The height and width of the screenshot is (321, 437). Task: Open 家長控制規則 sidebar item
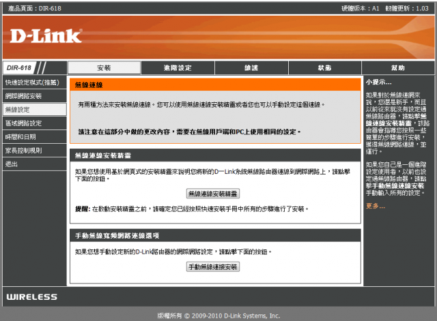35,151
